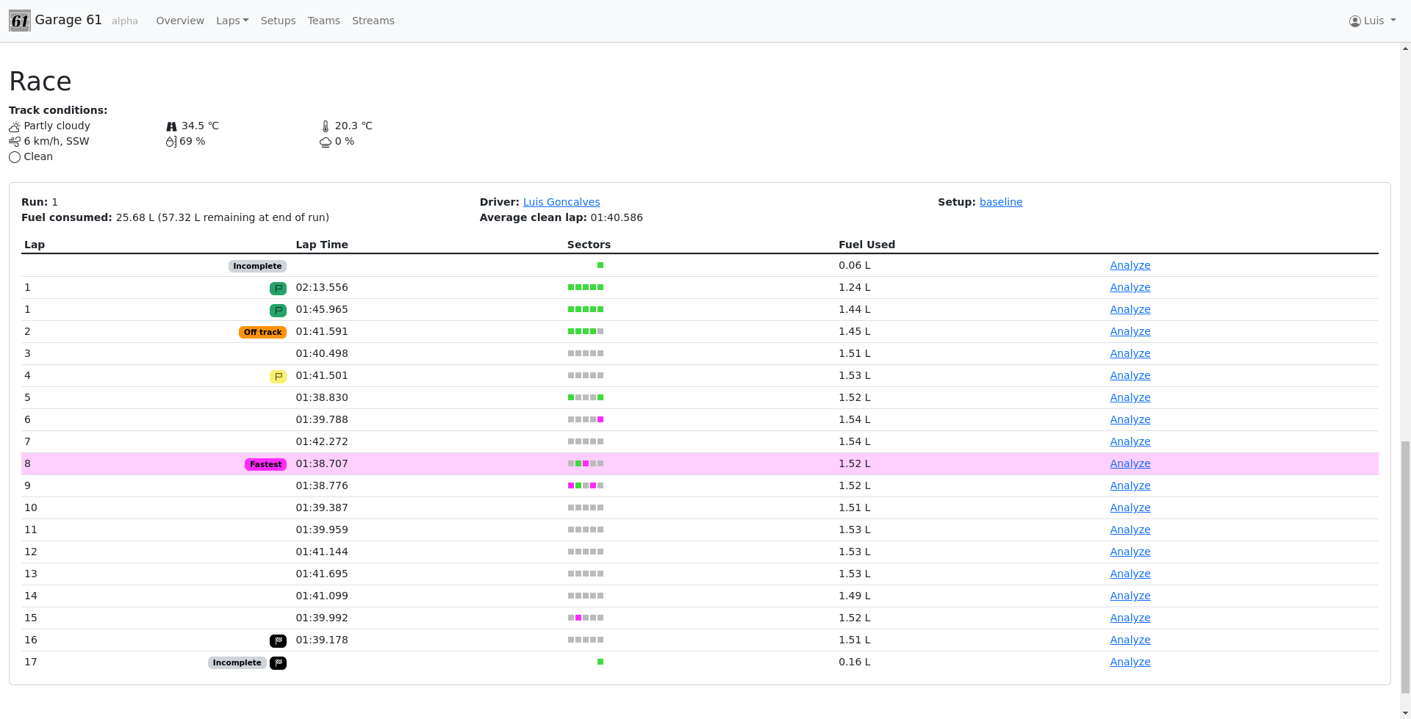Image resolution: width=1411 pixels, height=719 pixels.
Task: Click the humidity droplet icon
Action: tap(171, 142)
